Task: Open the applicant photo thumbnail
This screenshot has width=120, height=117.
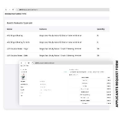Action: pyautogui.click(x=24, y=77)
